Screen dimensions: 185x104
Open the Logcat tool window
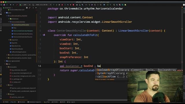click(71, 102)
